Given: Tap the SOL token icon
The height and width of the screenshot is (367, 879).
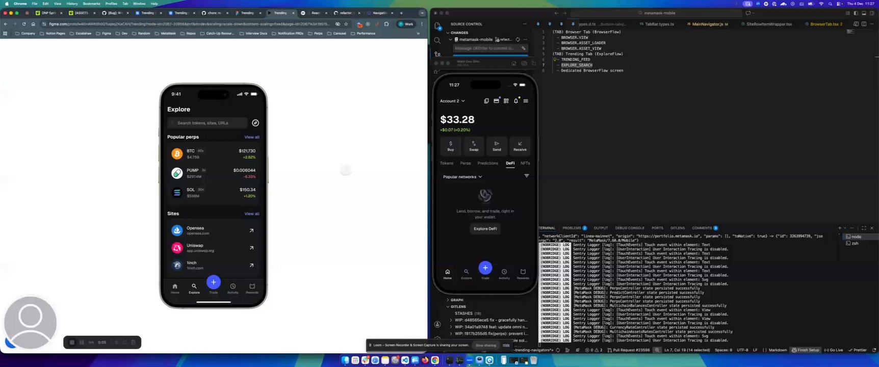Looking at the screenshot, I should coord(177,192).
